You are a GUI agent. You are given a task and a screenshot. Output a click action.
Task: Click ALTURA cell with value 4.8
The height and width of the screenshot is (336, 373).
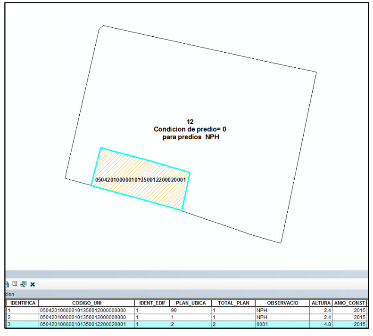(321, 324)
